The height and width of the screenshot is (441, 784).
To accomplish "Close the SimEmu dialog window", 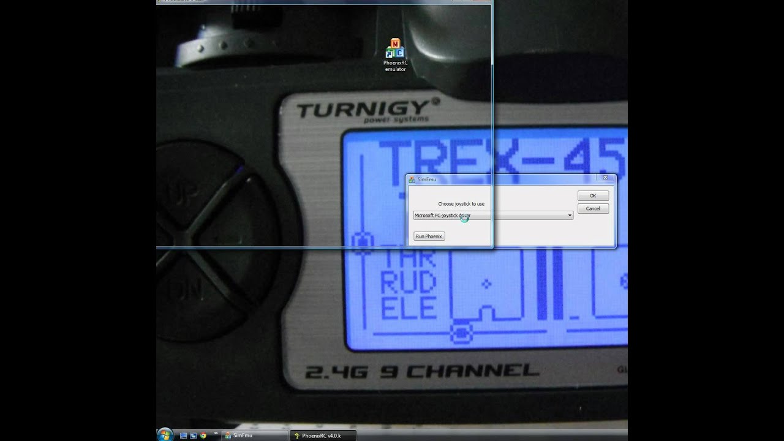I will click(x=605, y=178).
